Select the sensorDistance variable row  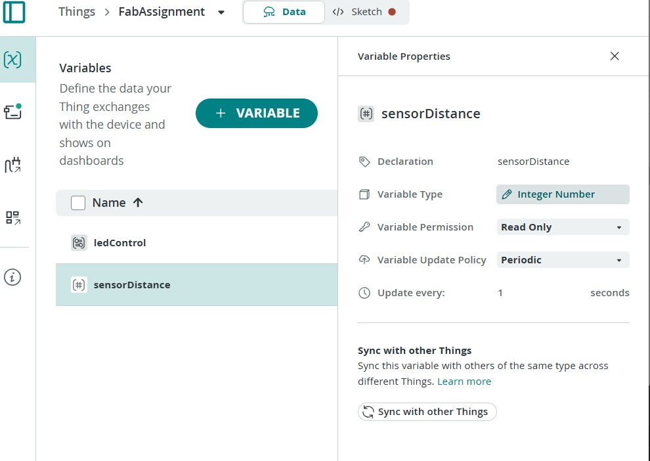click(x=196, y=285)
